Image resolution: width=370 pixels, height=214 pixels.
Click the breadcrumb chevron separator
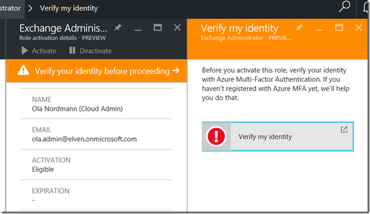pyautogui.click(x=30, y=8)
